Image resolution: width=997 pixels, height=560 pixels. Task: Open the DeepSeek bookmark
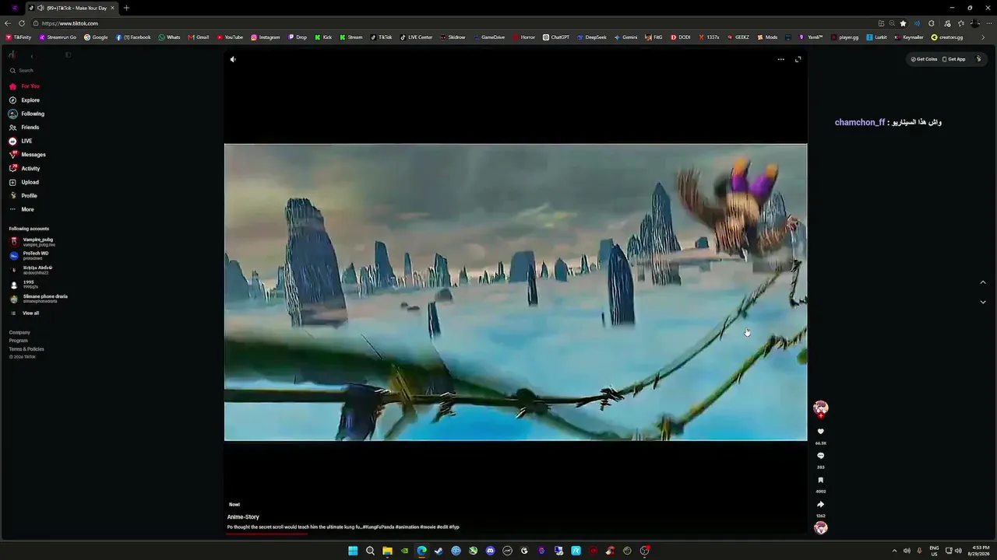coord(592,37)
